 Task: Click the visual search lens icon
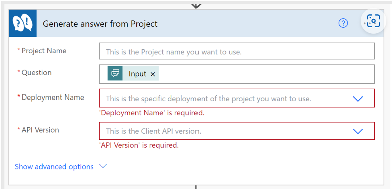(x=374, y=21)
